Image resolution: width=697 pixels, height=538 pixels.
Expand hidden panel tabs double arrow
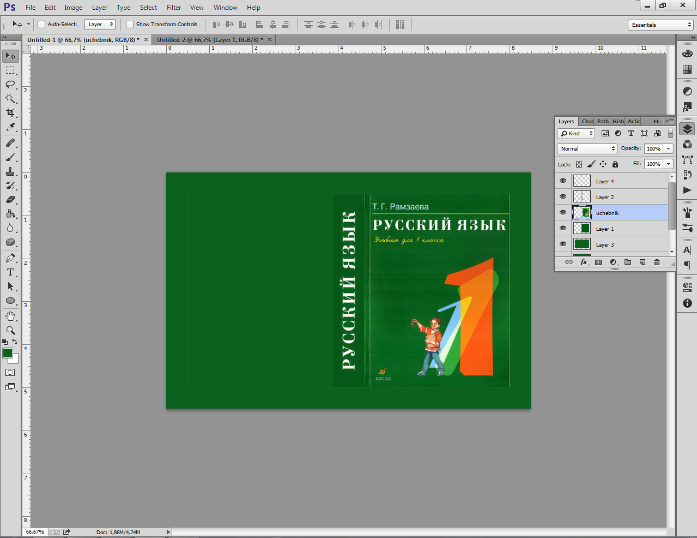pos(656,121)
